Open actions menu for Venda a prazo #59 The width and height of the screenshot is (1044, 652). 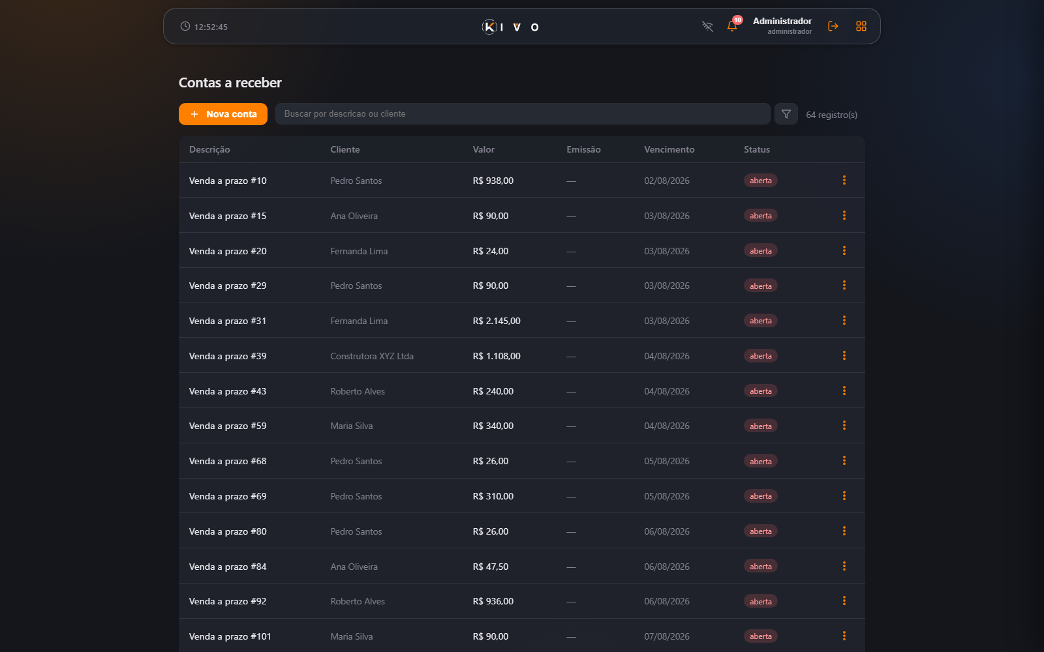tap(844, 426)
